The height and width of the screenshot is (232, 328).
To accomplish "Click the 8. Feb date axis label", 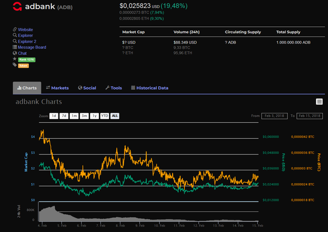I will [x=120, y=225].
